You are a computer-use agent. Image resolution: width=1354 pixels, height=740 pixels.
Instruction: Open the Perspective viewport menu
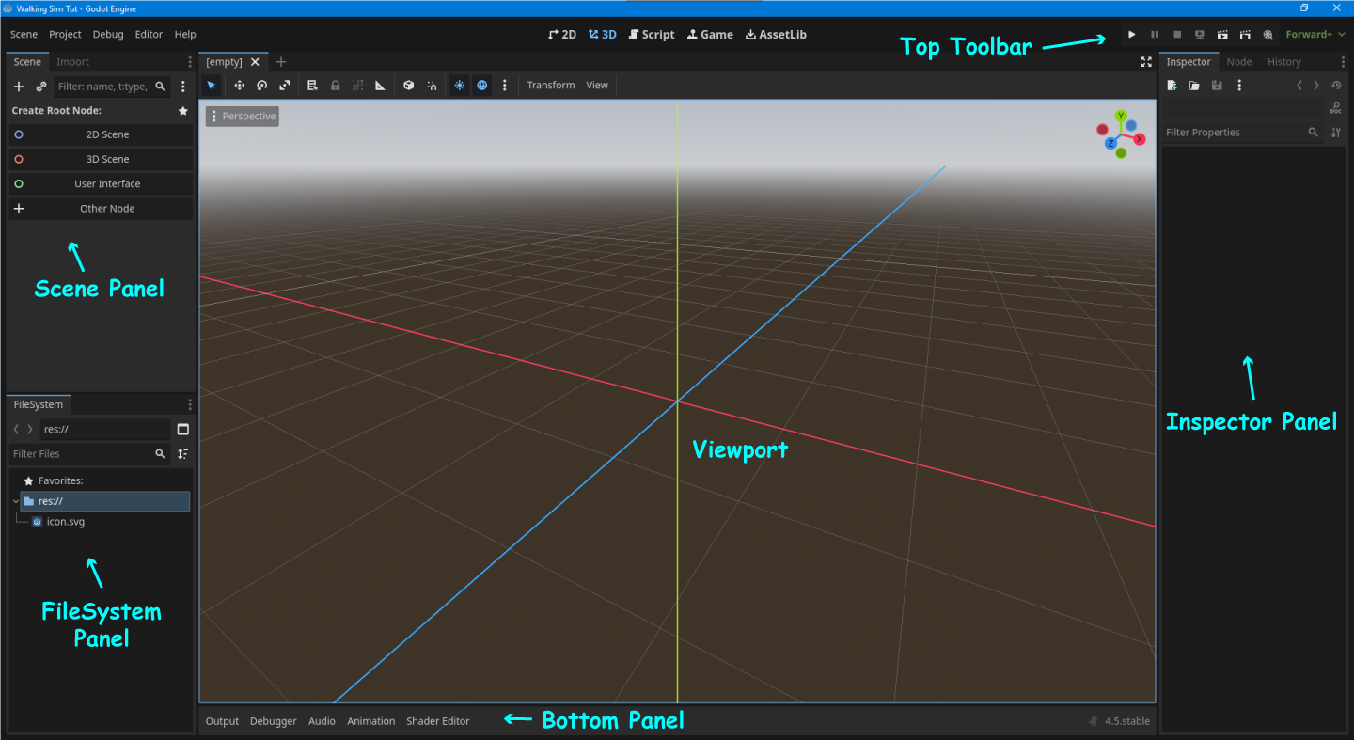(x=243, y=117)
